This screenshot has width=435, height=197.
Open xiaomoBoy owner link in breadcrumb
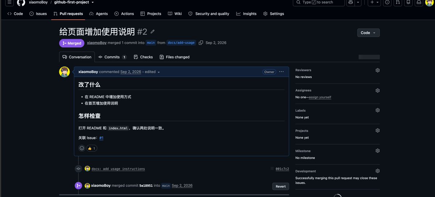[38, 2]
